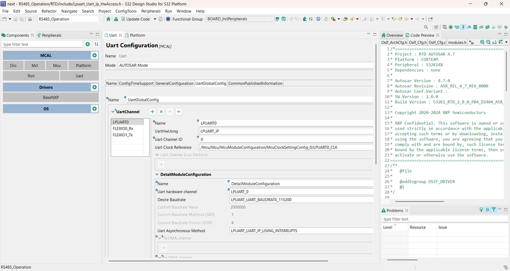
Task: Zoom out on the Code Preview
Action: coord(488,42)
